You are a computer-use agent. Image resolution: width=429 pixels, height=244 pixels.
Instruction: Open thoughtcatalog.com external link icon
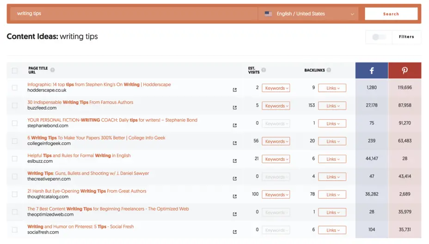(234, 196)
